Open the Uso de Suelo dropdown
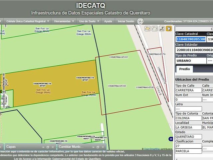 click(x=89, y=21)
